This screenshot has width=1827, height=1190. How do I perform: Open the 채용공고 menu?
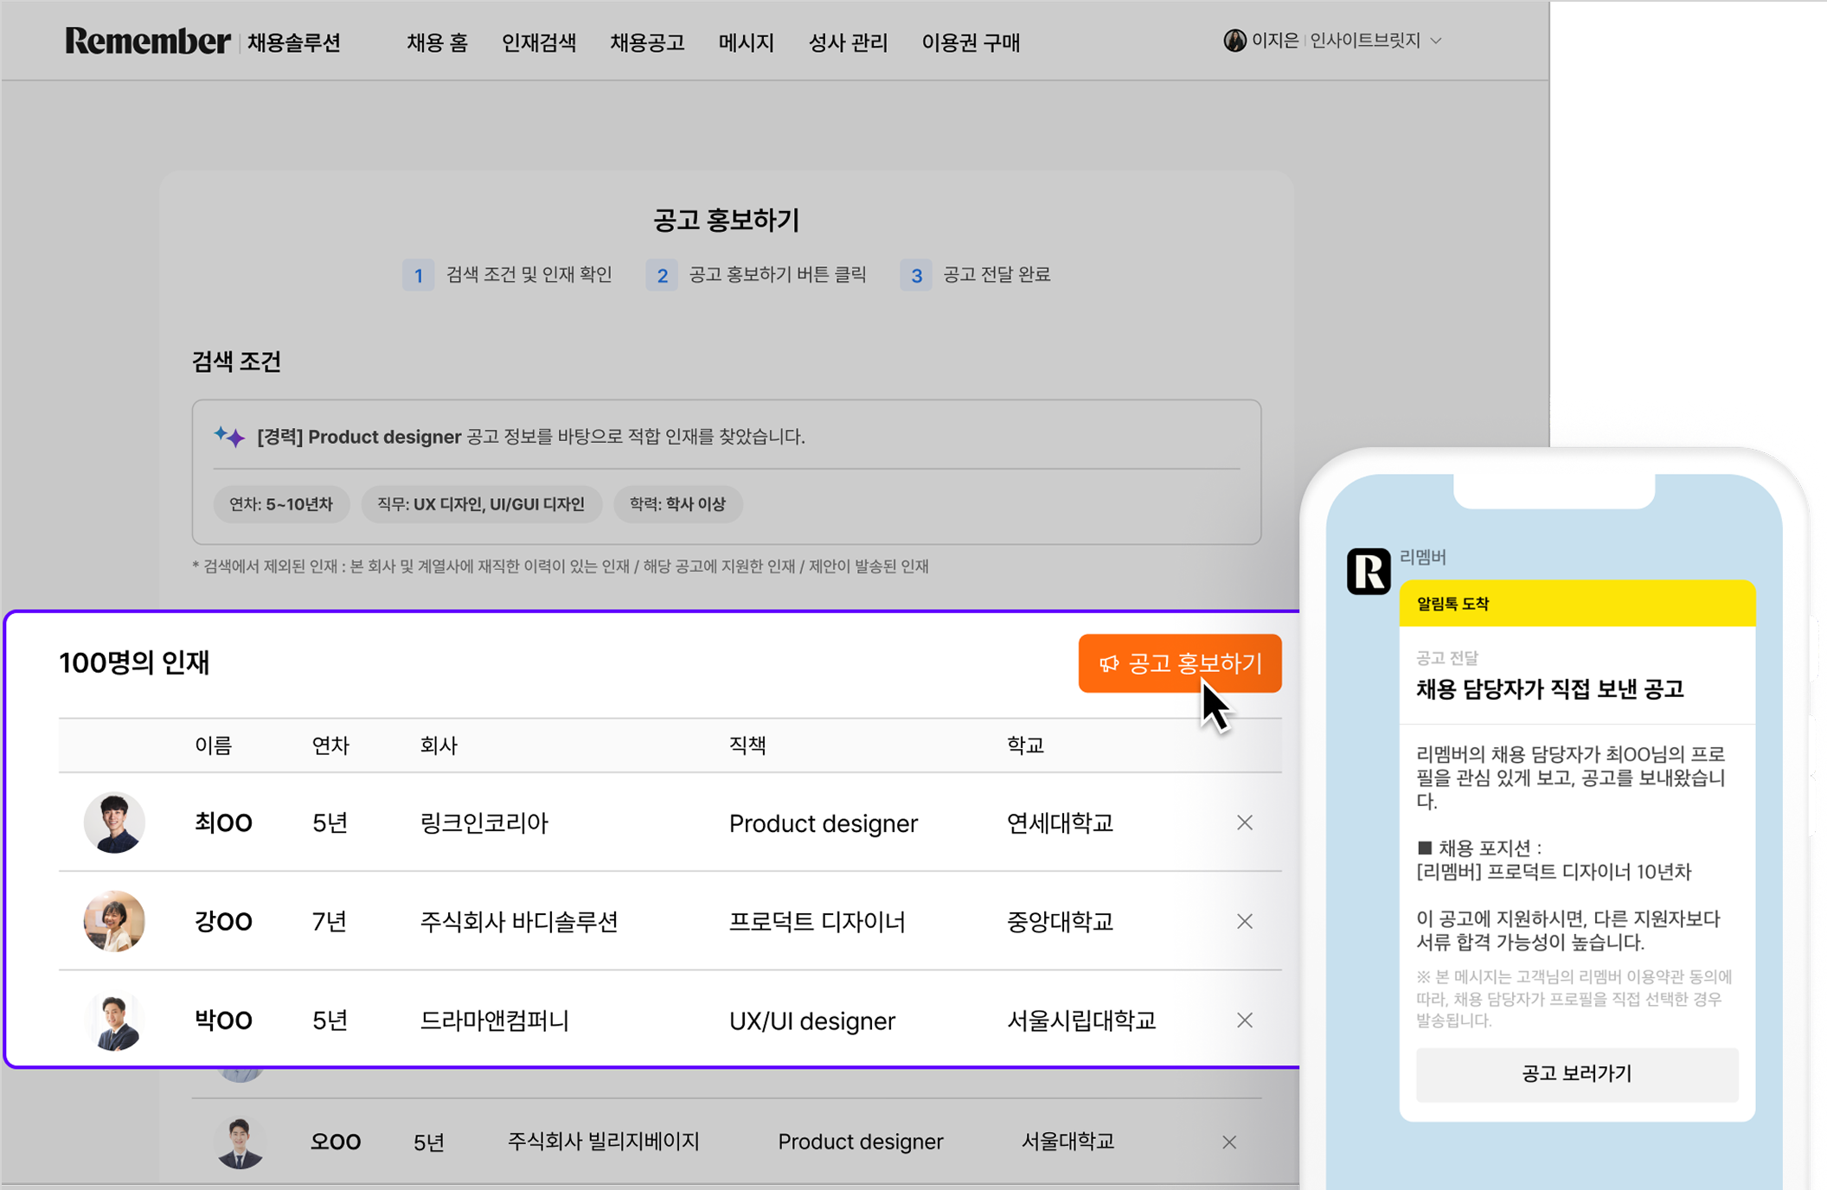tap(647, 42)
